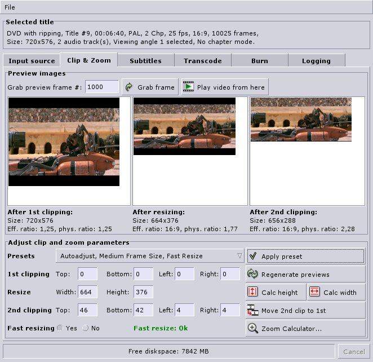Image resolution: width=373 pixels, height=362 pixels.
Task: Click the Regenerate previews circular arrows icon
Action: point(252,274)
